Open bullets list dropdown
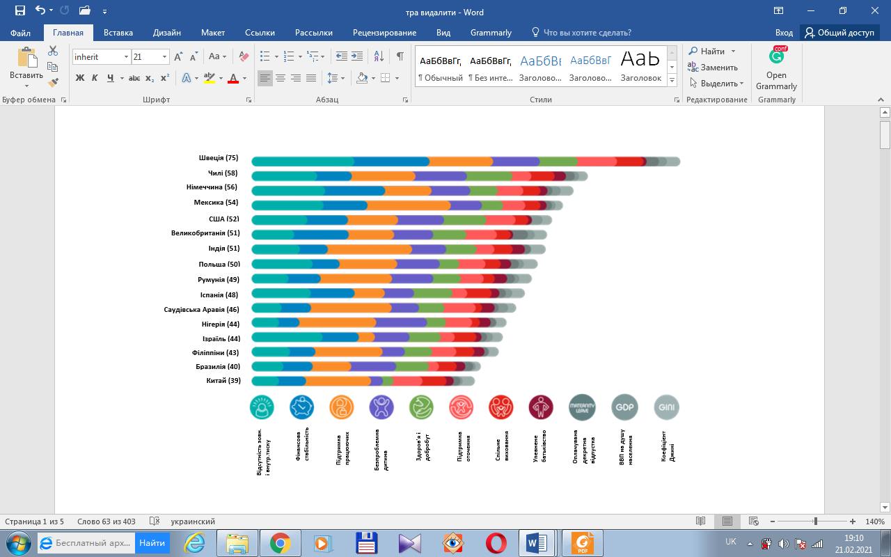Image resolution: width=891 pixels, height=557 pixels. (x=277, y=57)
